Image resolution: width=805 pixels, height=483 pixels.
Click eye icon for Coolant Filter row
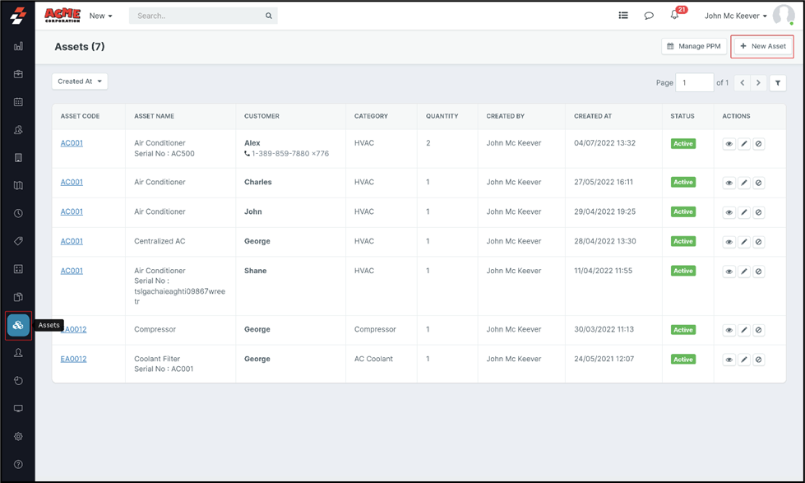pos(729,360)
